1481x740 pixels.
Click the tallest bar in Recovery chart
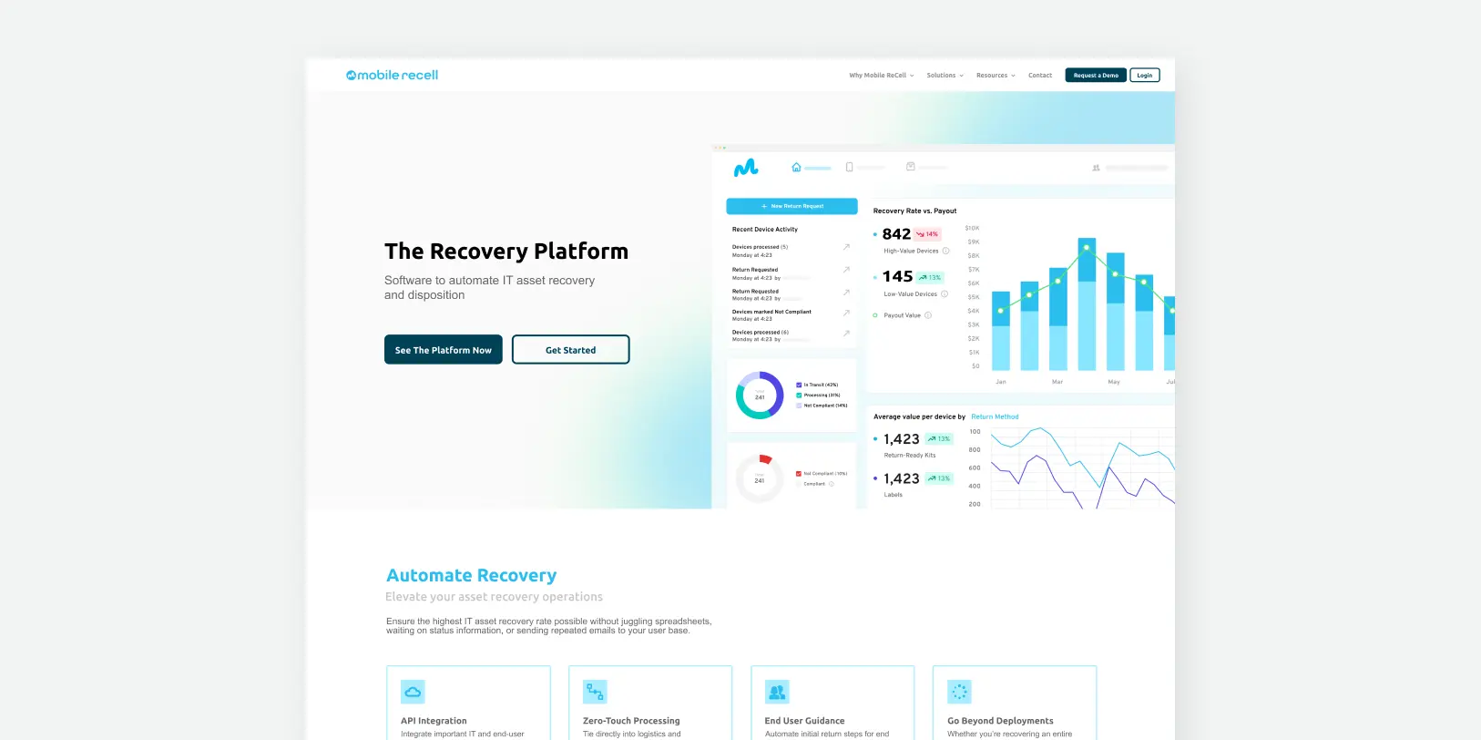(x=1087, y=304)
